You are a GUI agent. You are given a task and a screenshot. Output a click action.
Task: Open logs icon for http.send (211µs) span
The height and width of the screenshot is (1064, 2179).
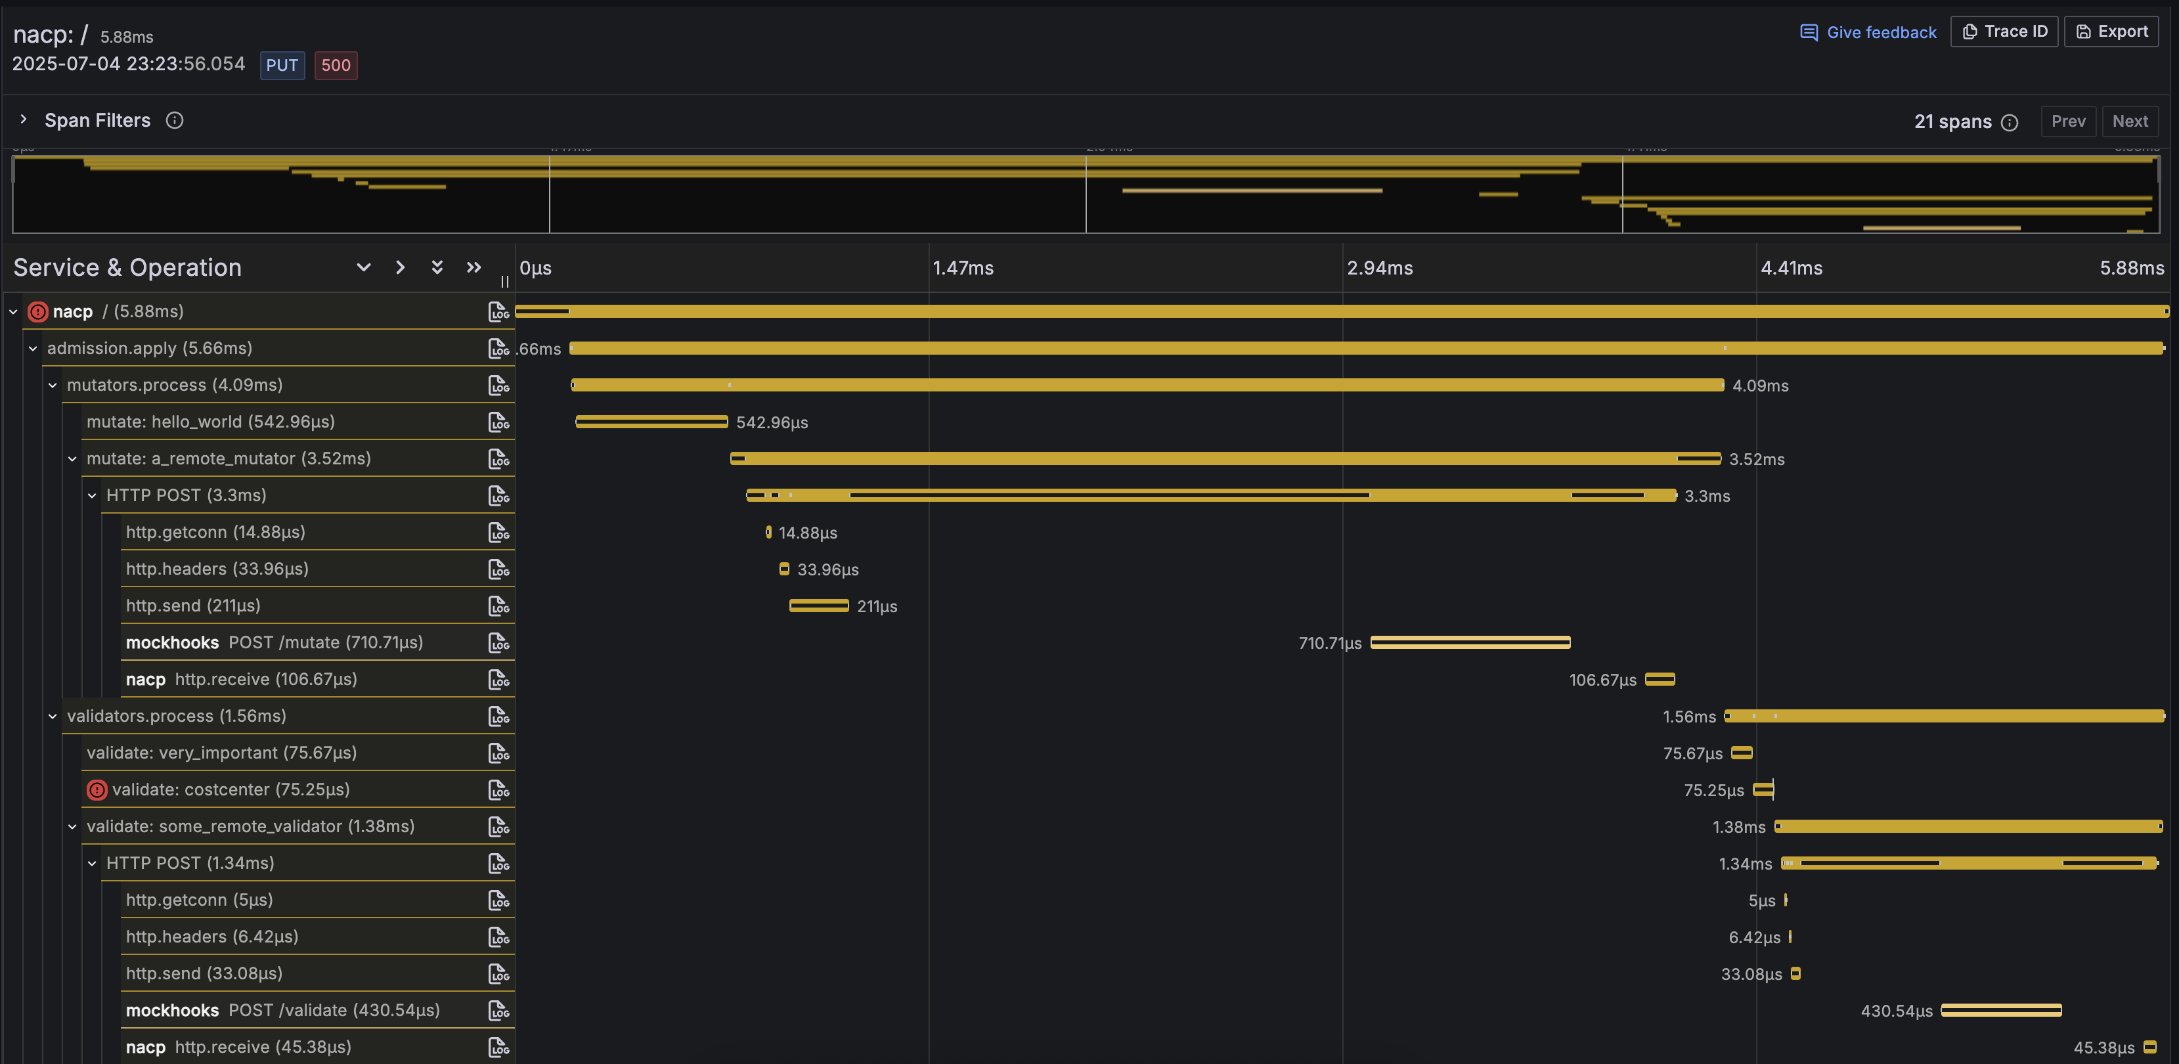coord(498,606)
